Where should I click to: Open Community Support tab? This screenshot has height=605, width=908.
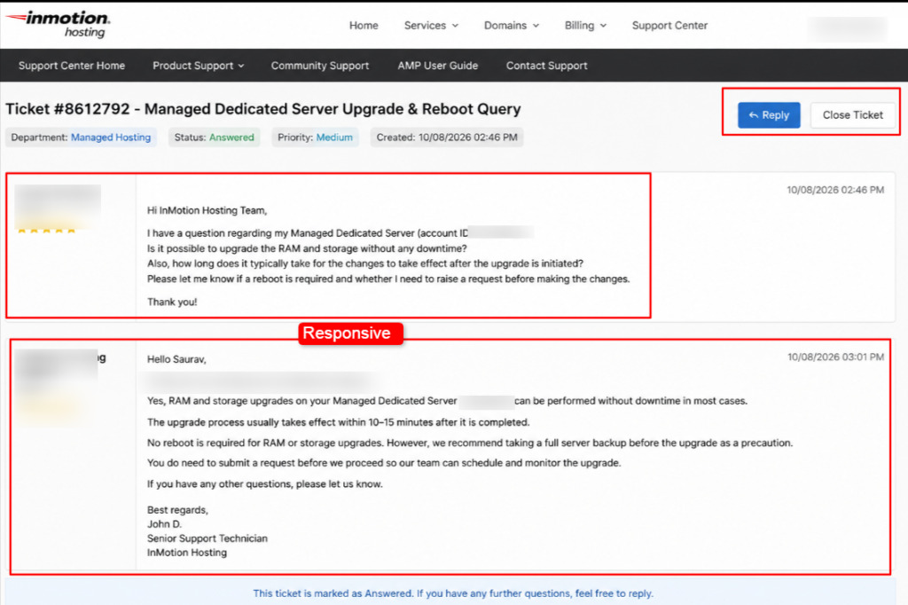pos(319,66)
